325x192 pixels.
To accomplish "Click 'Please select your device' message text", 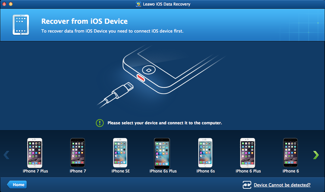I will pos(164,123).
